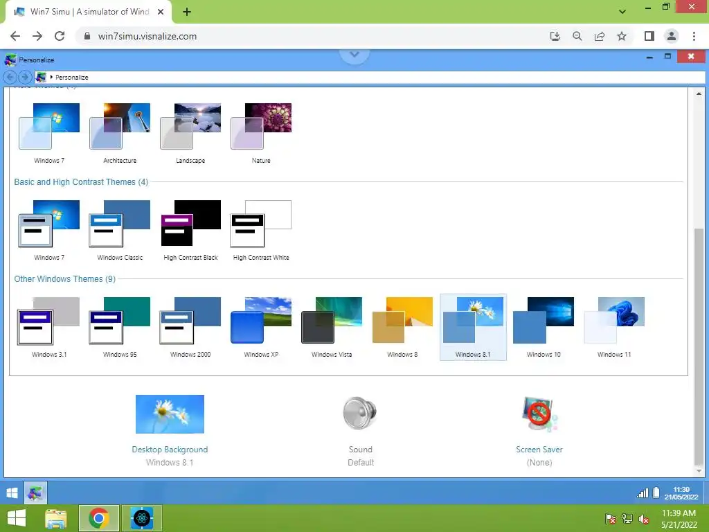709x532 pixels.
Task: Open the atom app on host taskbar
Action: click(142, 518)
